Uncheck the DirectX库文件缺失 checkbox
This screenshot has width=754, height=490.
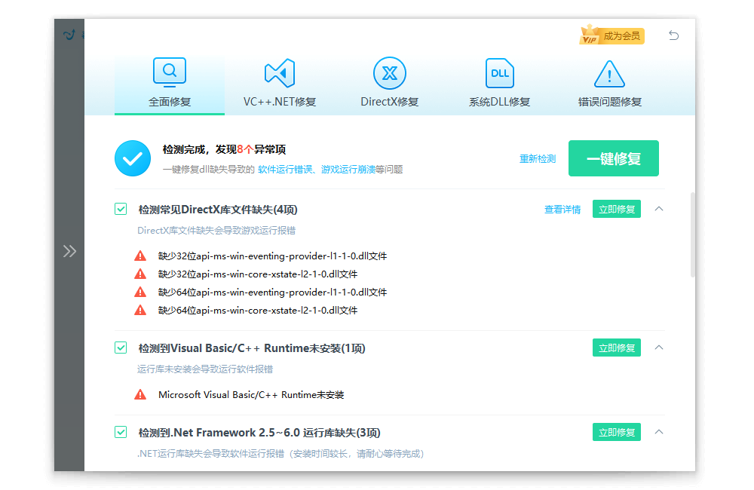point(121,209)
